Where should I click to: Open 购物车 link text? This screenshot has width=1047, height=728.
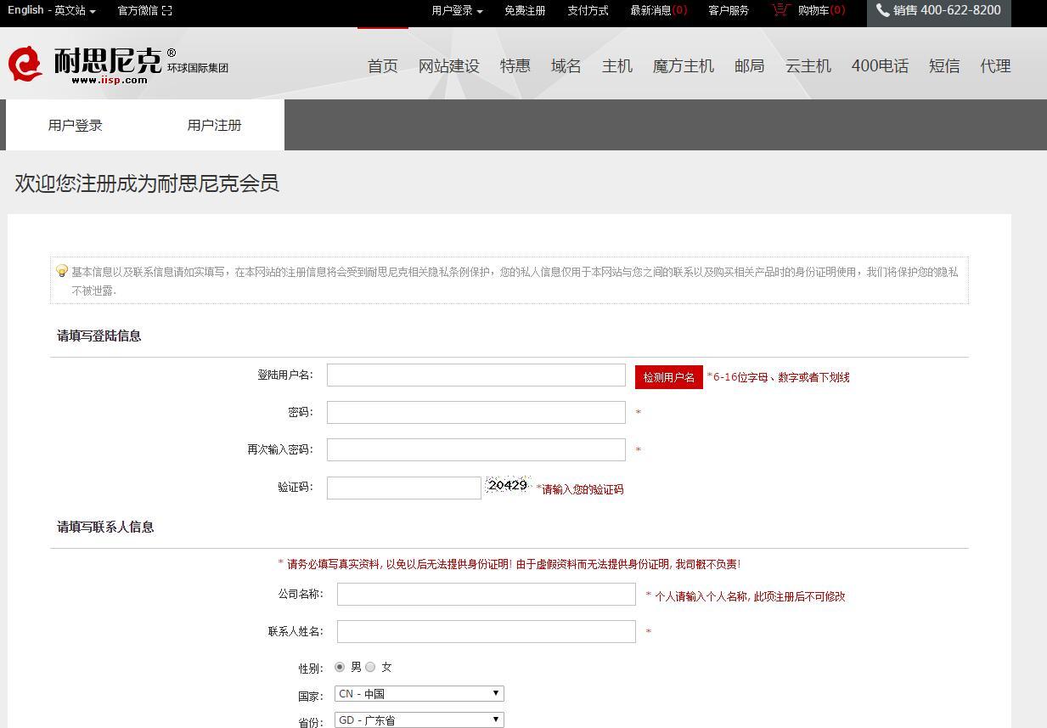(x=821, y=10)
